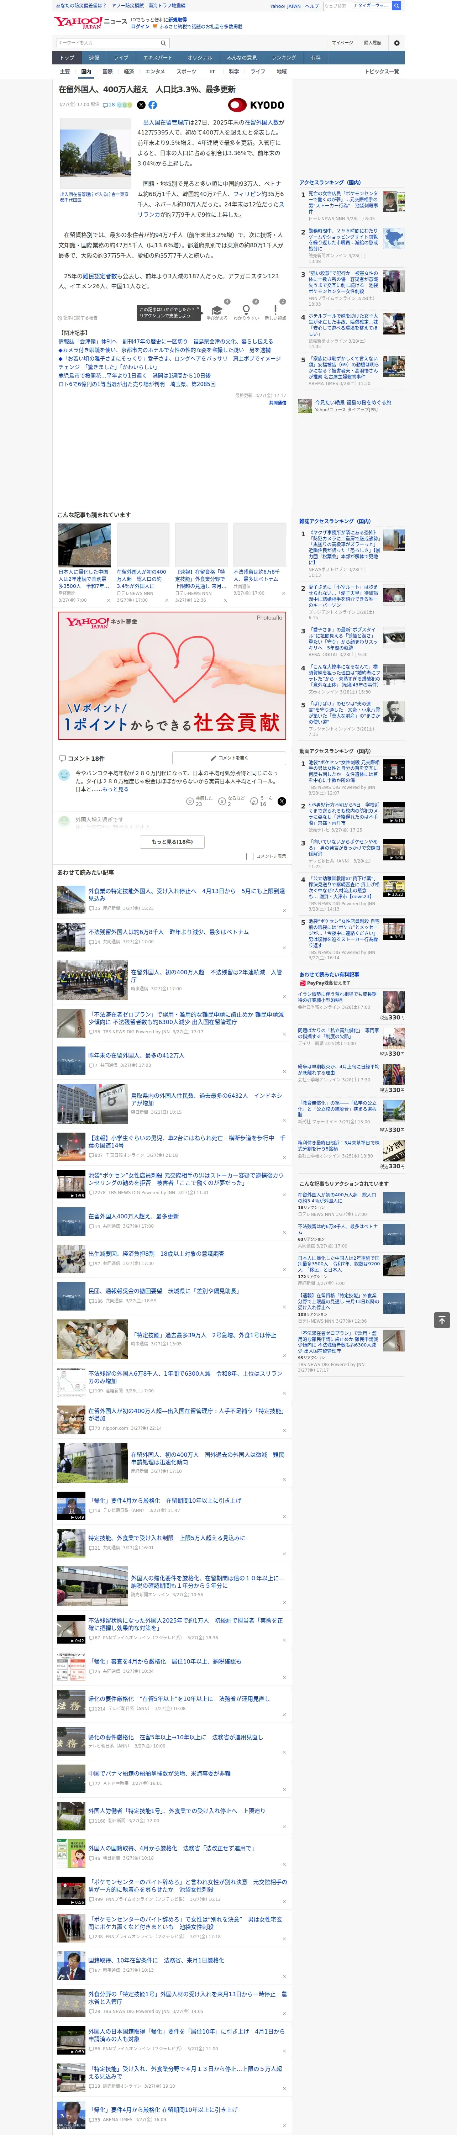Click the 記事に関する報告 link
The width and height of the screenshot is (457, 2135).
[x=78, y=317]
